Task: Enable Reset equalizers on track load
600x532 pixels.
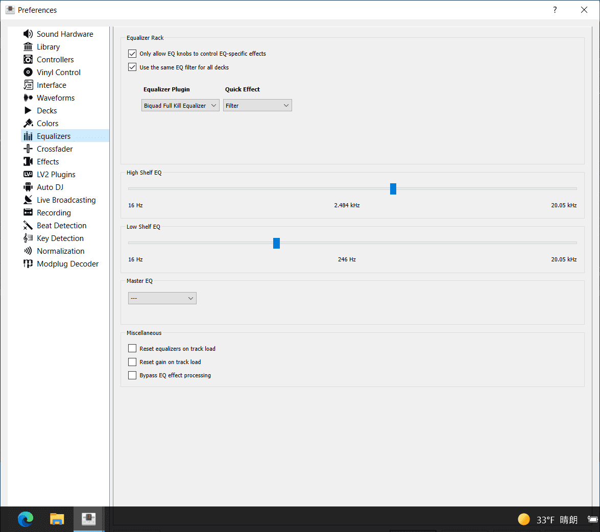Action: pyautogui.click(x=132, y=348)
